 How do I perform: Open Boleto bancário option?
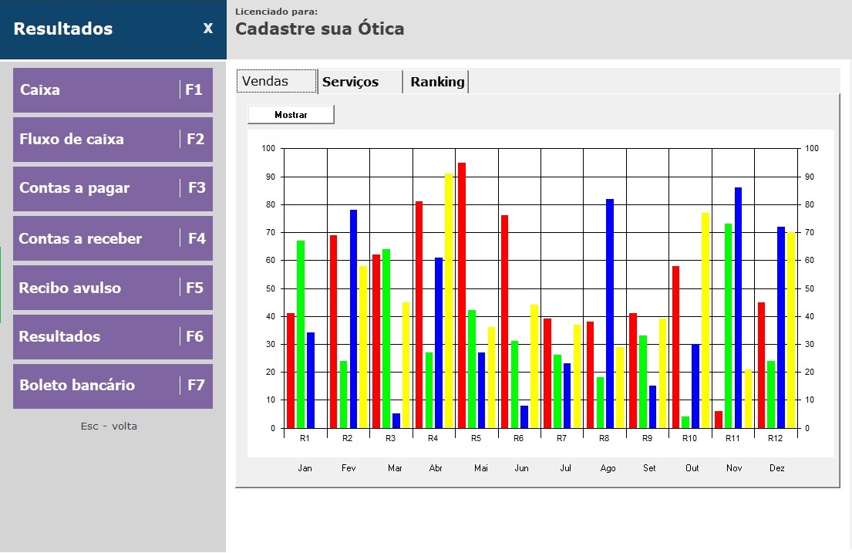click(113, 386)
